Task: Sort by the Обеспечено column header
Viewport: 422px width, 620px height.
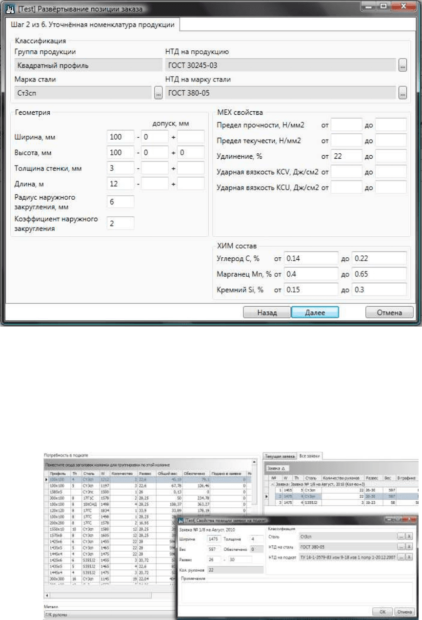Action: pos(196,473)
